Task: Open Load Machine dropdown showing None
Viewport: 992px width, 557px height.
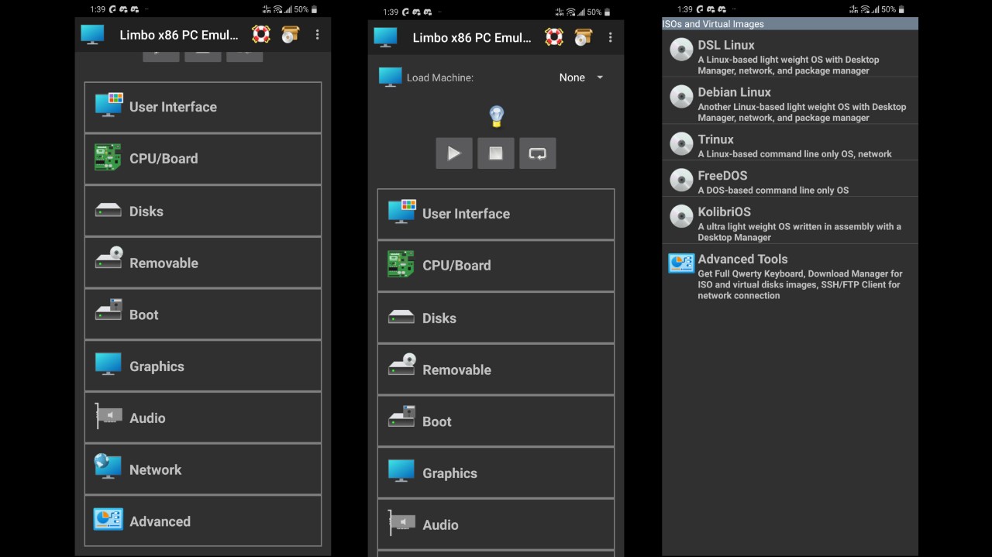Action: tap(581, 77)
